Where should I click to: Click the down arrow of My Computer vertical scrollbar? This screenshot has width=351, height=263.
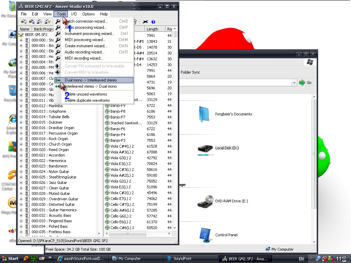click(x=314, y=242)
